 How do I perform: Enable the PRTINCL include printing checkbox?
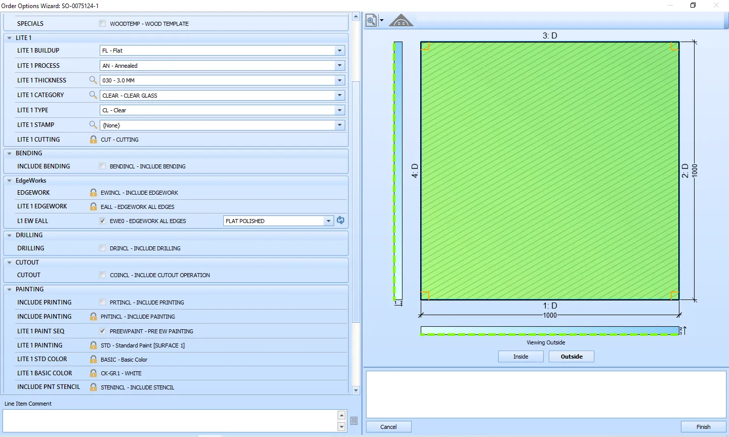coord(102,302)
